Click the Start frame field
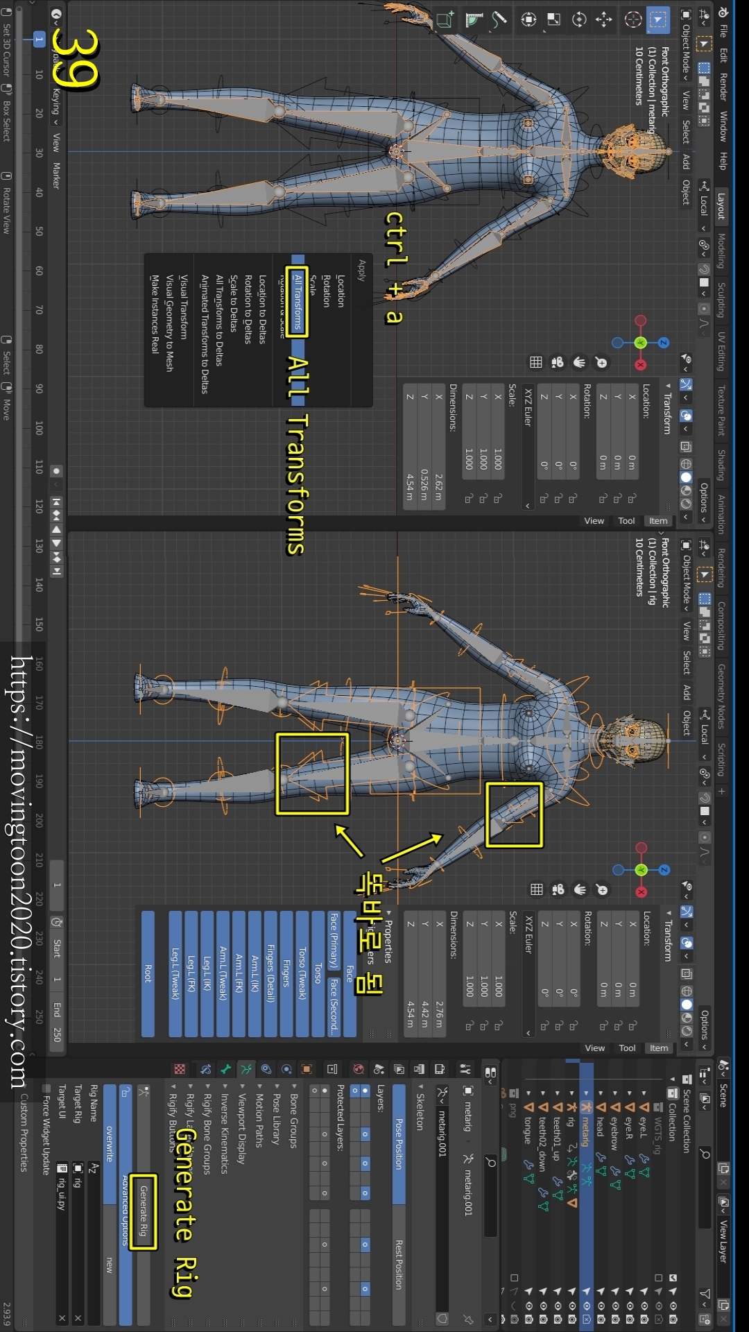The image size is (749, 1332). 57,959
